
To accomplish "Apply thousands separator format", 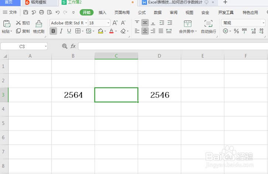I will coord(244,31).
